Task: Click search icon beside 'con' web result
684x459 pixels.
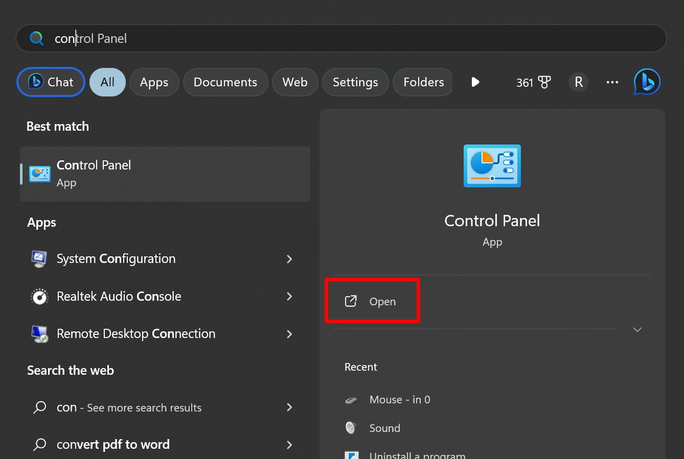Action: [x=39, y=407]
